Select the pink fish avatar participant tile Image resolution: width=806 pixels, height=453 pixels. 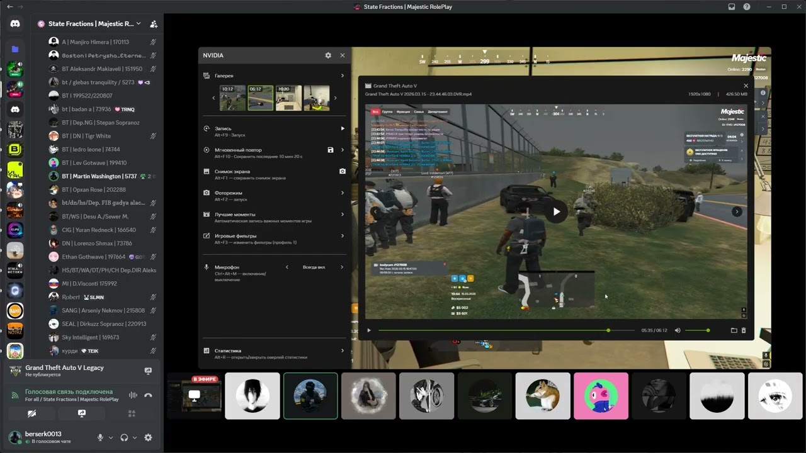(601, 396)
